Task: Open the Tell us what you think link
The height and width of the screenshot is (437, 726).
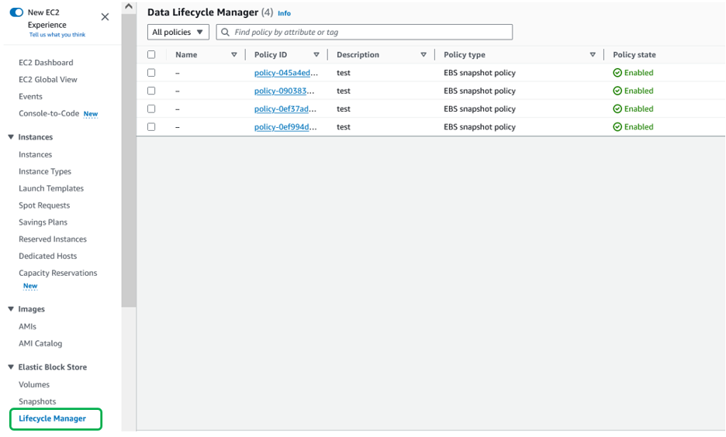Action: [57, 35]
